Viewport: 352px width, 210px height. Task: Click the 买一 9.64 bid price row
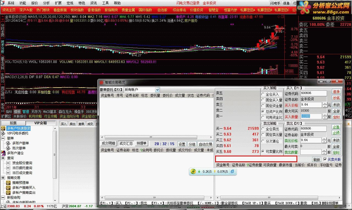[x=237, y=128]
